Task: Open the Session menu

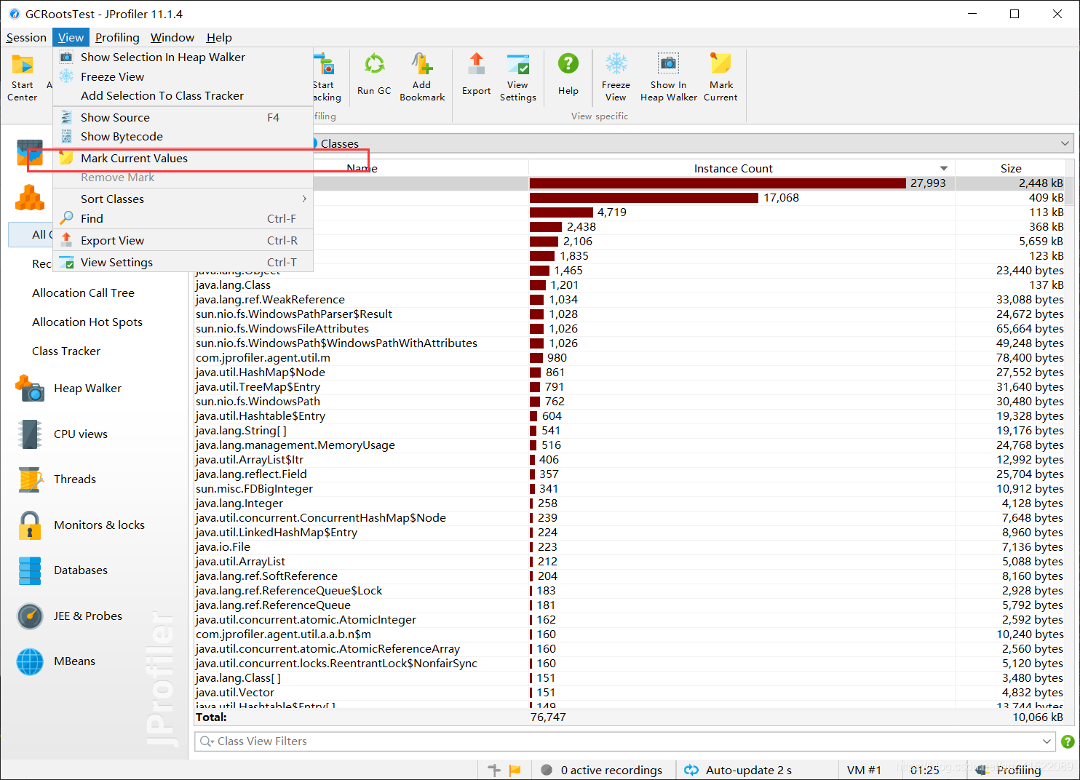Action: click(x=26, y=38)
